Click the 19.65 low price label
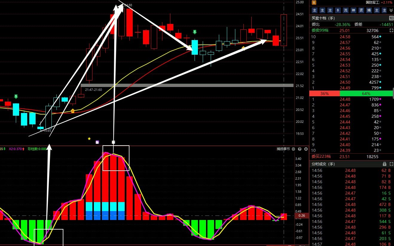The width and height of the screenshot is (394, 246). (47, 131)
